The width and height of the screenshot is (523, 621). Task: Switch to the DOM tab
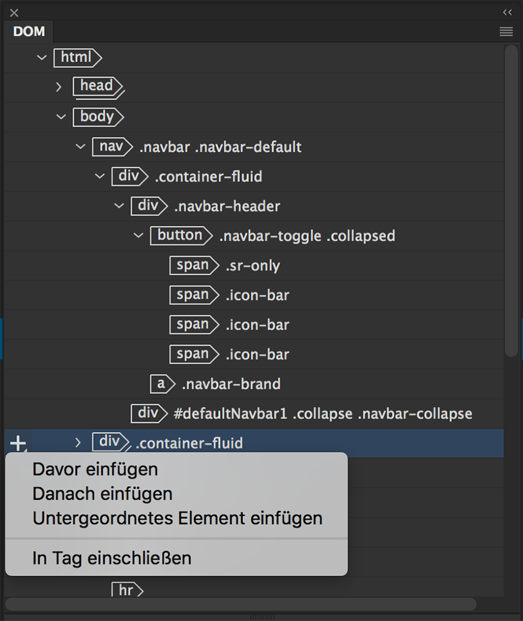(x=29, y=32)
